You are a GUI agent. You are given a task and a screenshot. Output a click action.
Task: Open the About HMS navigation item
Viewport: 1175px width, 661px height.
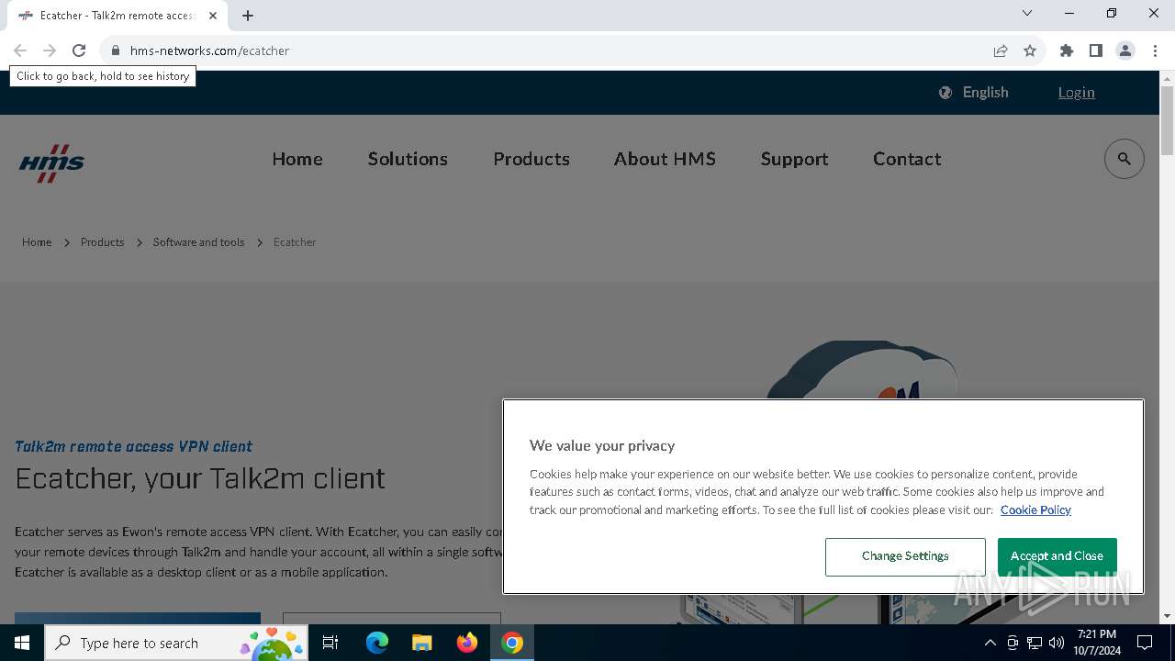click(x=665, y=159)
